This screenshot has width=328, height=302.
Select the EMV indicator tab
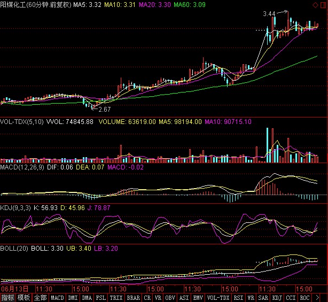tap(198, 298)
